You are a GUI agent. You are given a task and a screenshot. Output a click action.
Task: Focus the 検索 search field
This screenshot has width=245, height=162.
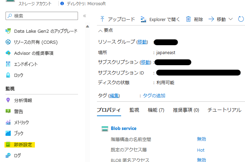tap(42, 16)
